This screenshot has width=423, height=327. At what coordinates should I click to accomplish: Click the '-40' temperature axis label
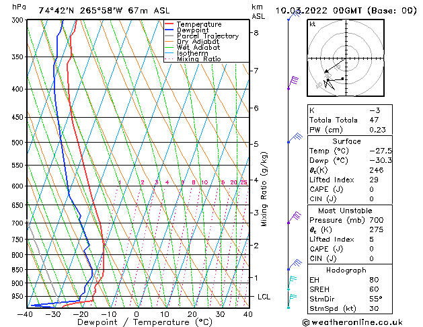[25, 314]
